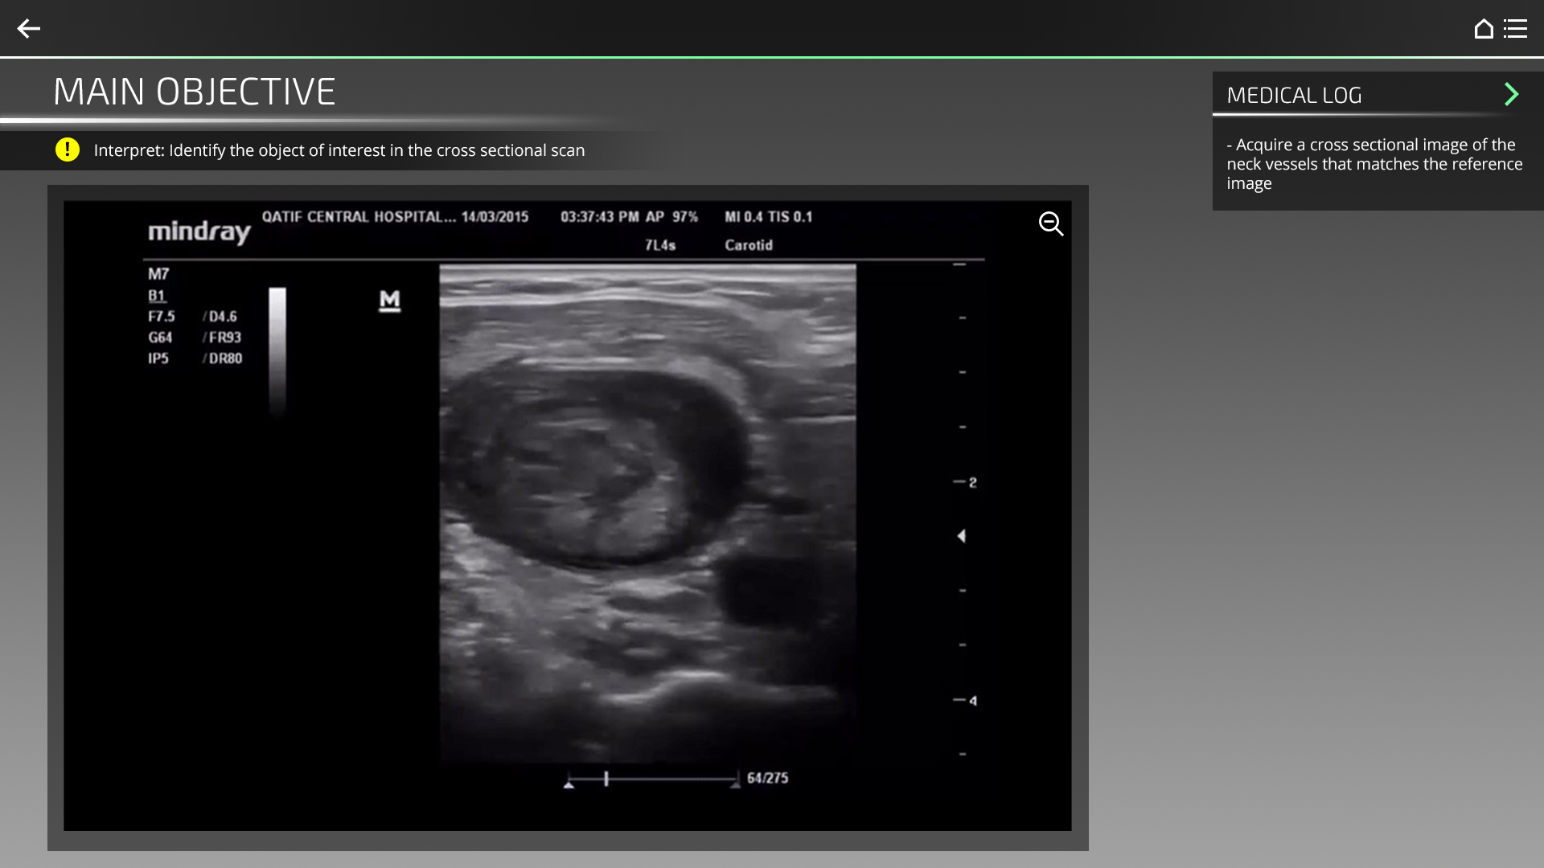This screenshot has height=868, width=1544.
Task: Click the M orientation marker
Action: 389,301
